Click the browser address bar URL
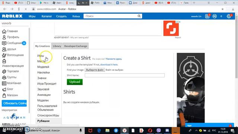Viewport: 238px width, 134px height. (46, 9)
